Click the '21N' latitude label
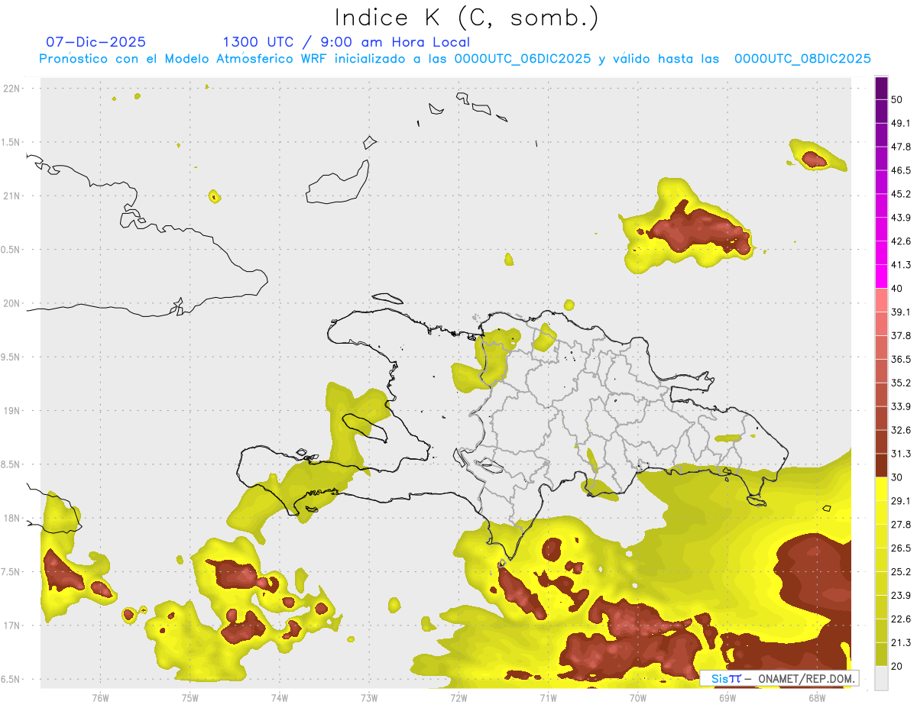This screenshot has height=708, width=917. tap(13, 196)
